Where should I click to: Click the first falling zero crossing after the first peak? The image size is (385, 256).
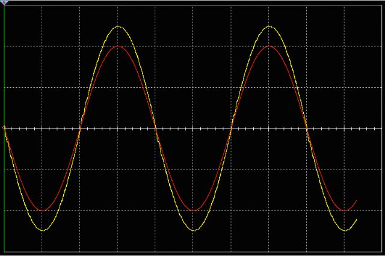coord(156,128)
